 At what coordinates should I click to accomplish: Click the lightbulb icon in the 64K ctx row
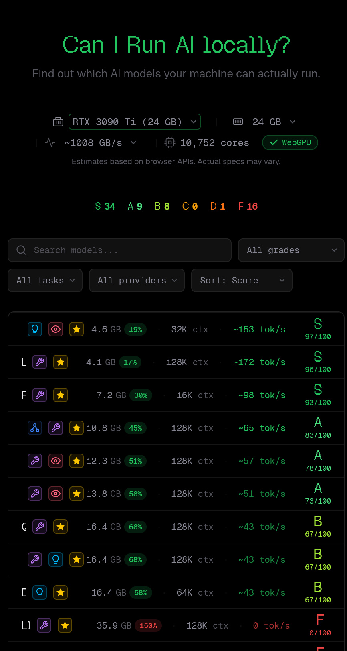40,593
